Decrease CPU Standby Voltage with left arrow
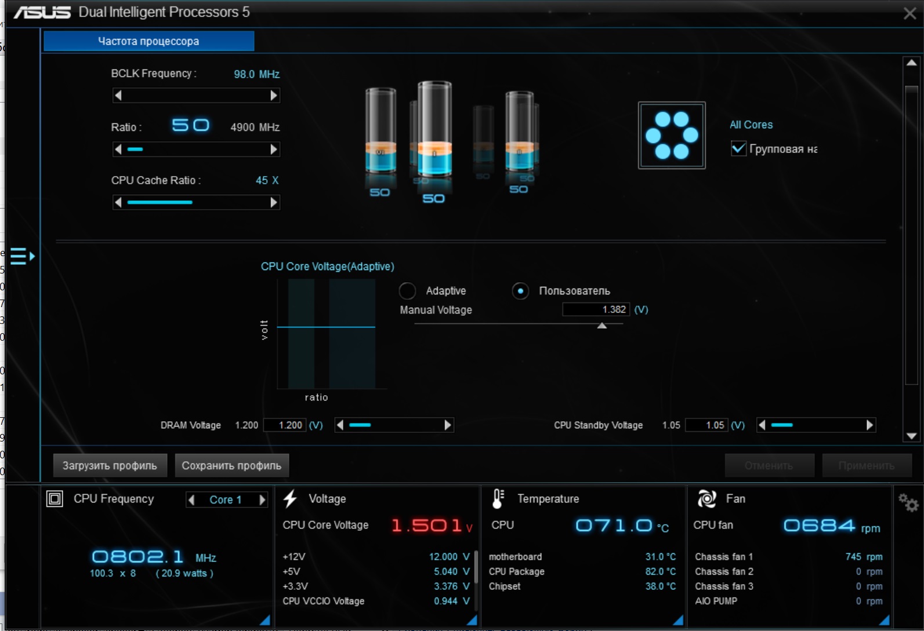The image size is (924, 631). (x=762, y=425)
